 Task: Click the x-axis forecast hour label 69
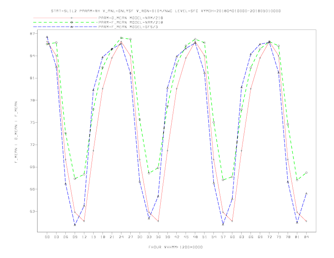[x=260, y=237]
